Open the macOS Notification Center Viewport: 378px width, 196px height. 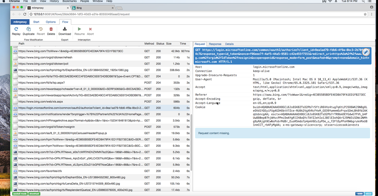pyautogui.click(x=370, y=1)
